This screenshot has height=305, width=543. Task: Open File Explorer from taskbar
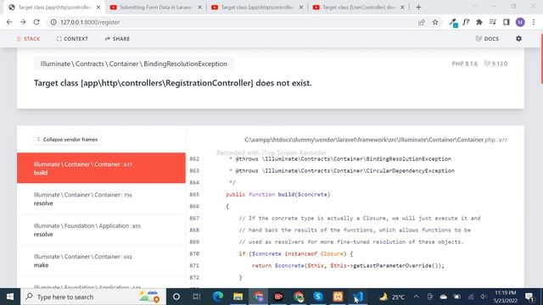[x=238, y=297]
